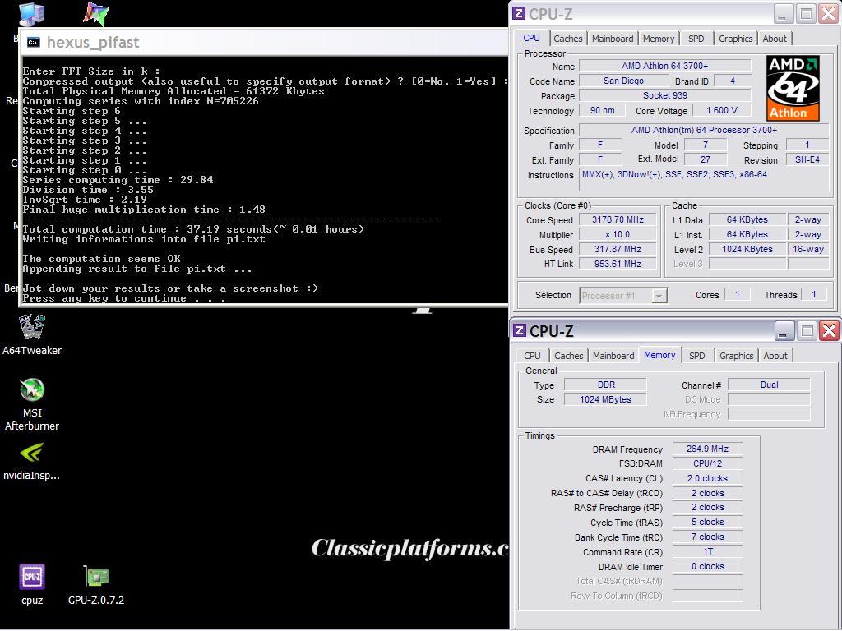Select Memory tab in lower CPU-Z window

point(659,355)
